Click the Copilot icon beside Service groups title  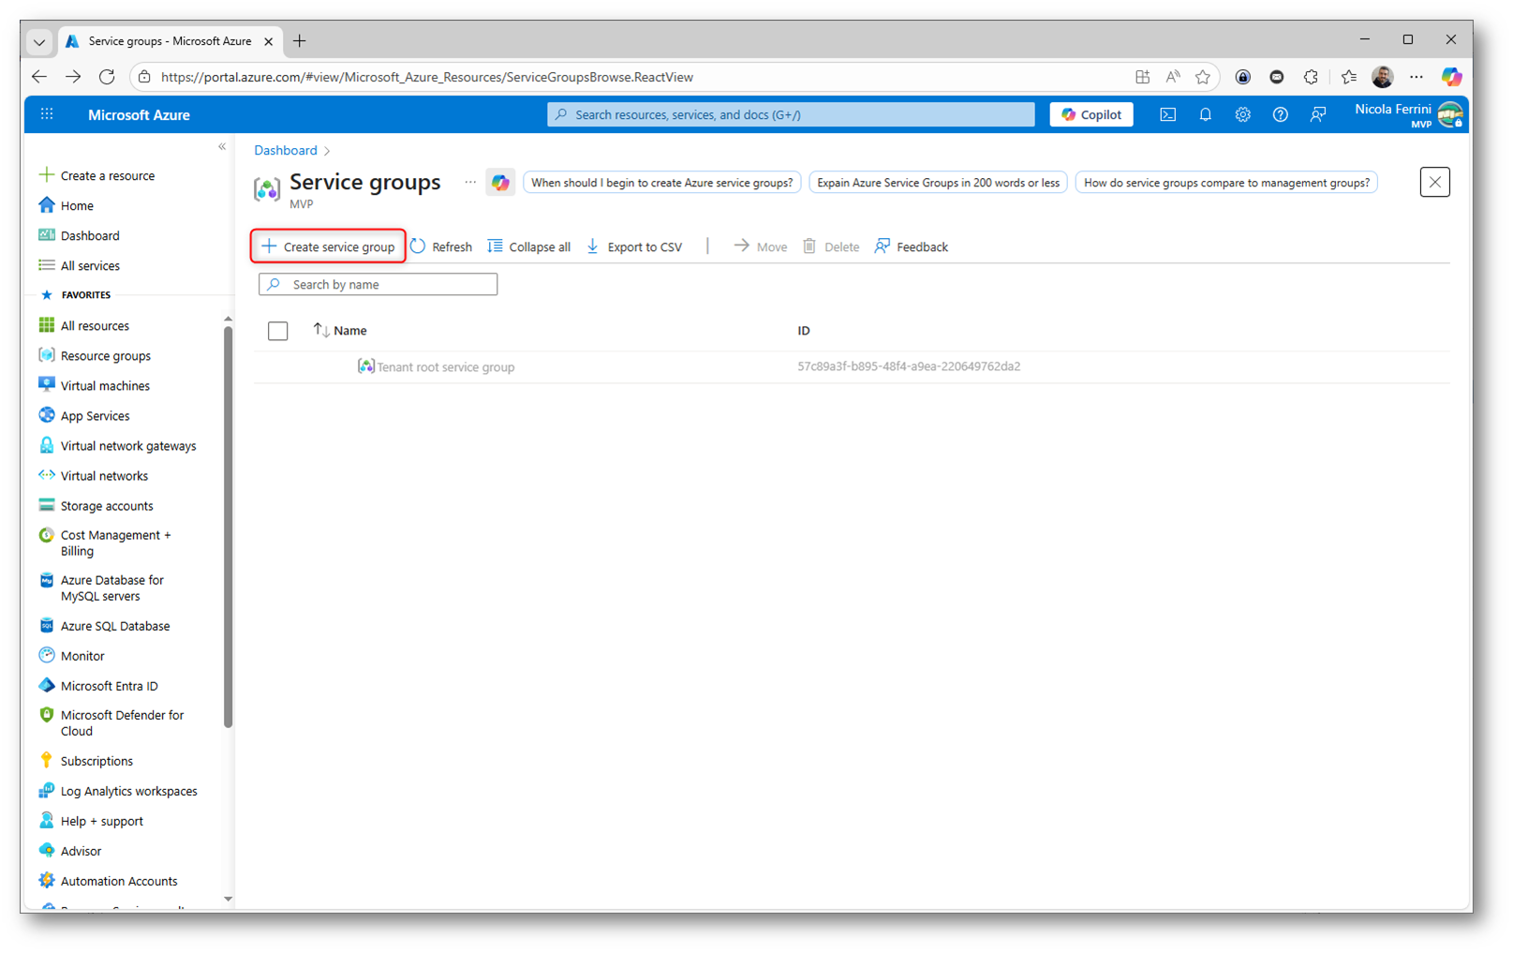tap(500, 183)
